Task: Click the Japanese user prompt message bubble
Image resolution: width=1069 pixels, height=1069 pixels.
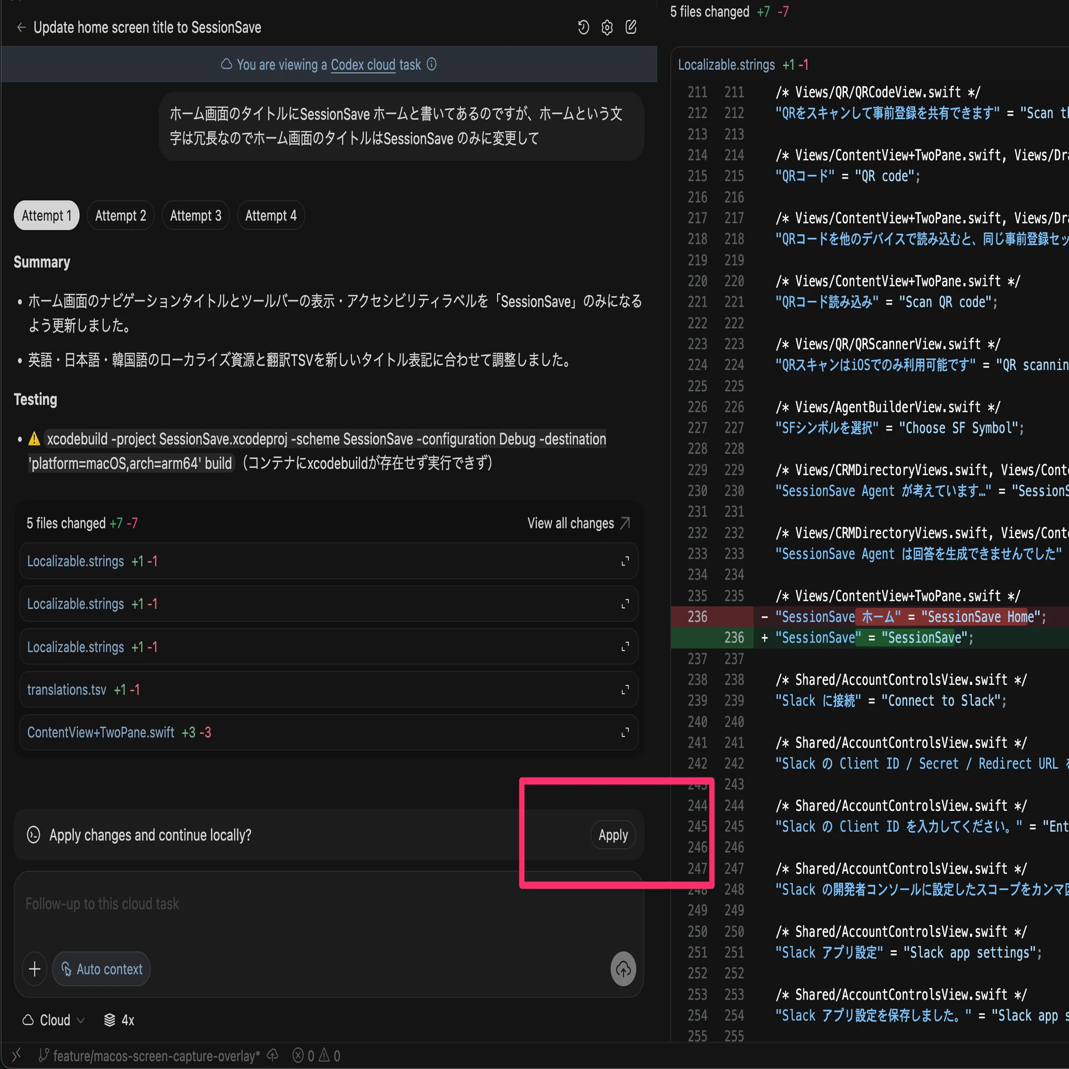Action: pos(401,126)
